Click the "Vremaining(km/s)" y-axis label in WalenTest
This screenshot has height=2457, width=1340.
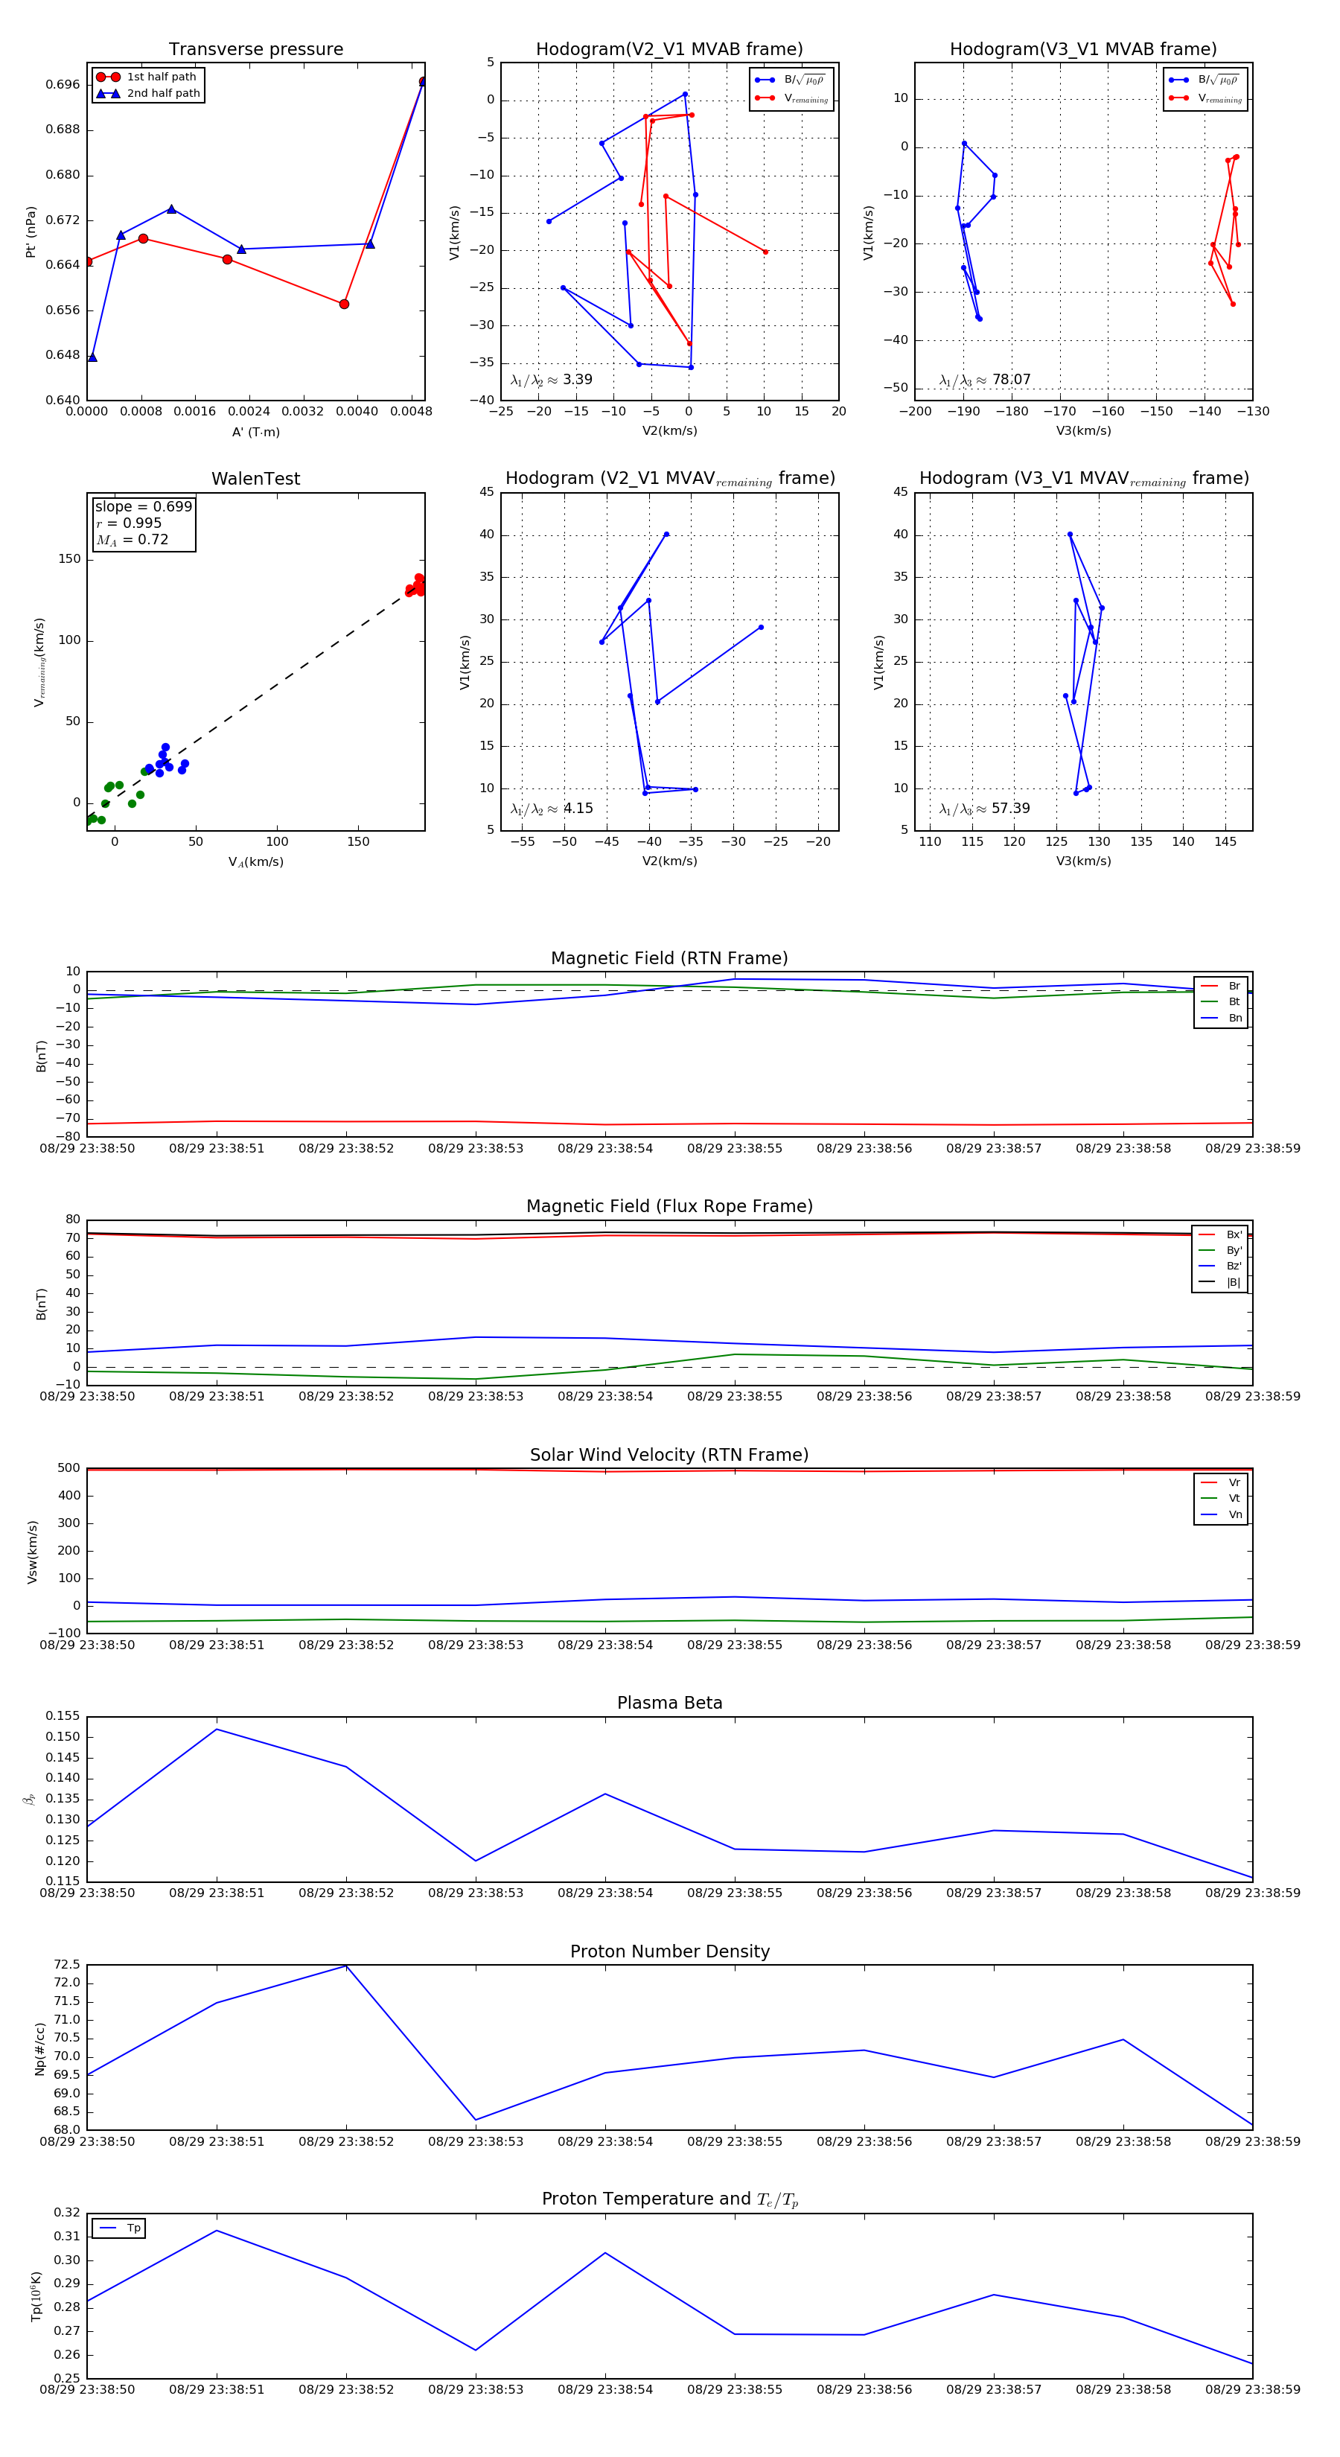tap(39, 662)
